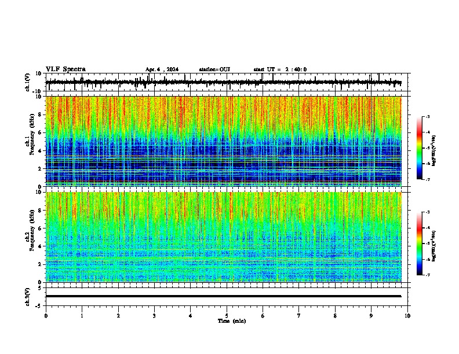The width and height of the screenshot is (459, 354).
Task: Click time axis tick label "0"
Action: (x=46, y=316)
